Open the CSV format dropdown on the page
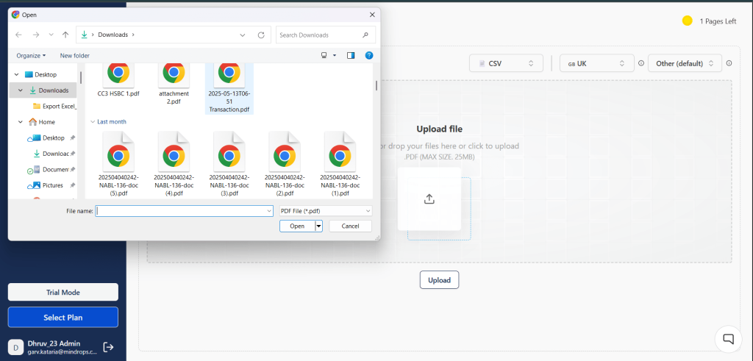 [x=506, y=63]
